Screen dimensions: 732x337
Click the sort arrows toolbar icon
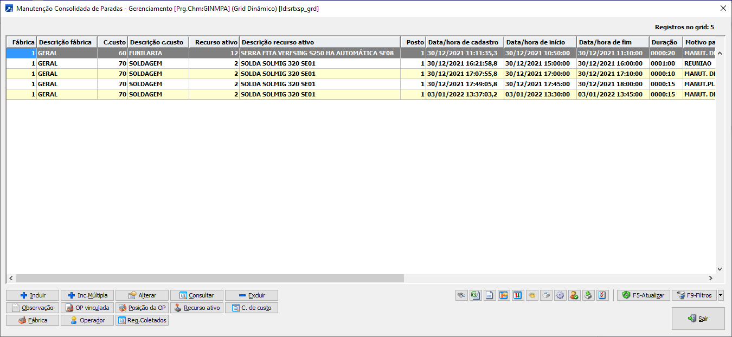pyautogui.click(x=518, y=295)
